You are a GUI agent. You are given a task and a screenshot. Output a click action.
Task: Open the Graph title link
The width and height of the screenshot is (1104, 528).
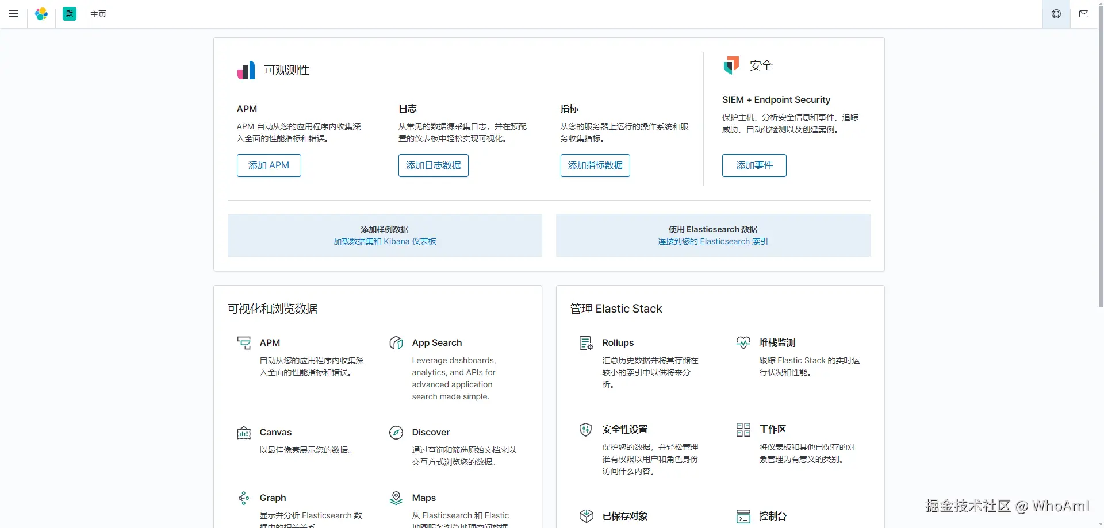(273, 498)
